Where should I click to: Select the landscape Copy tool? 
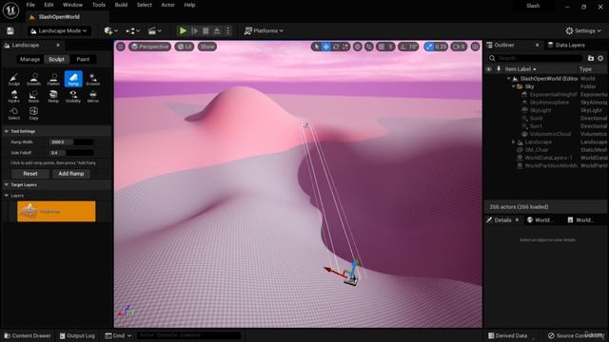(34, 113)
